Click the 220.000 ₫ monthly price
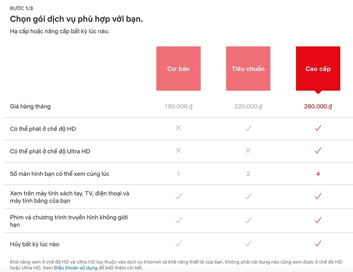The width and height of the screenshot is (353, 272). [248, 106]
